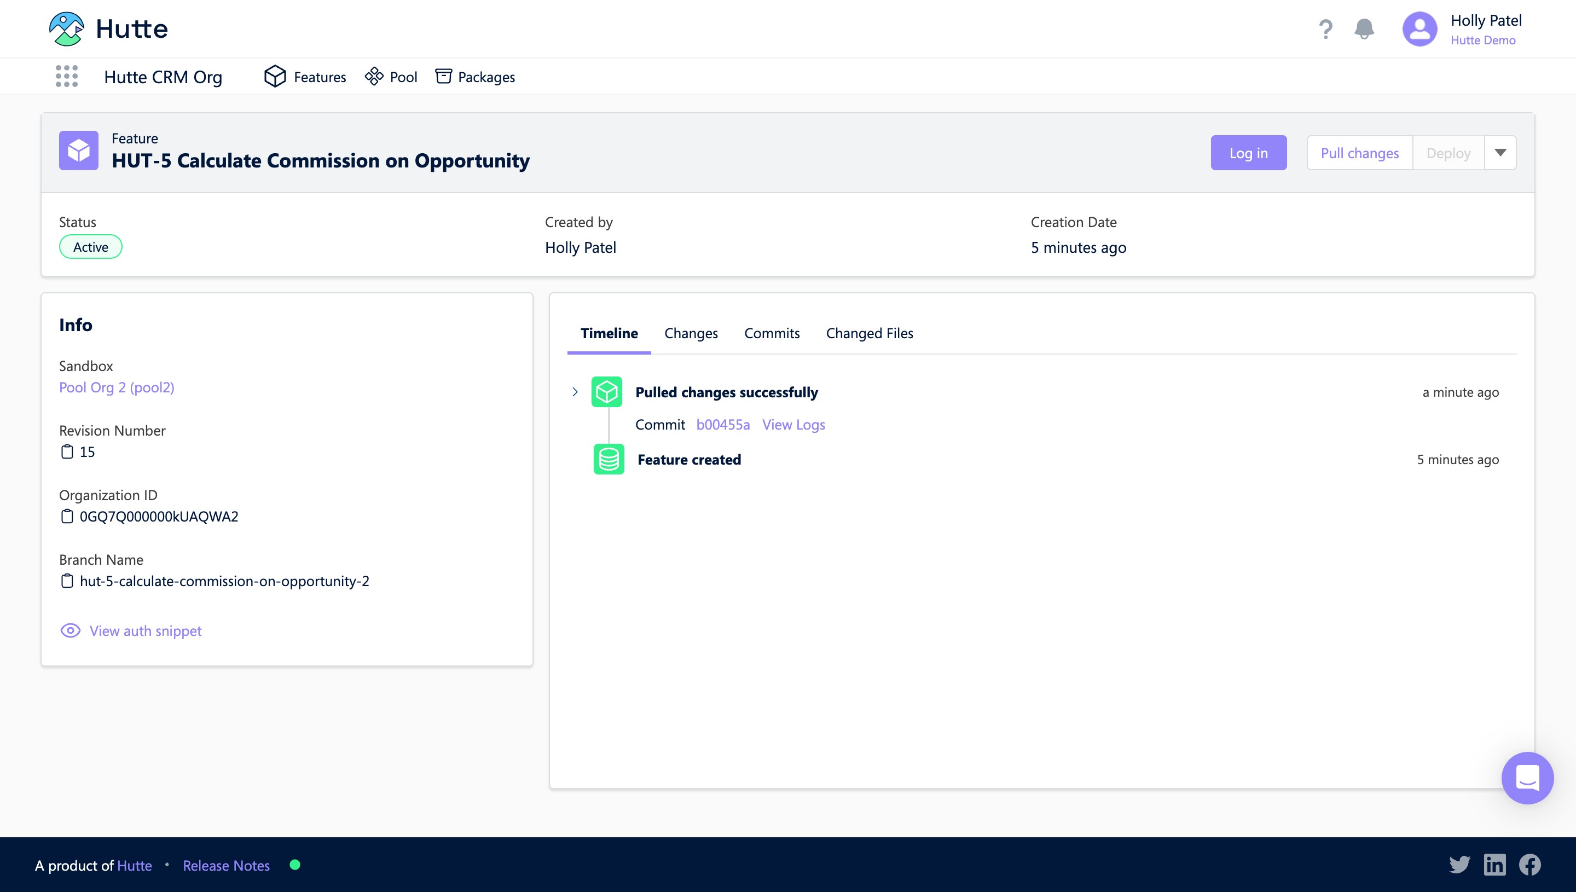Copy Organization ID with clipboard icon

[x=67, y=517]
